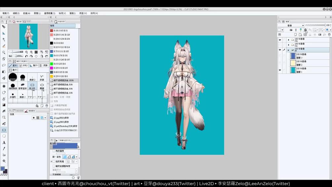
Task: Open the 說明(H) menu
Action: point(94,13)
